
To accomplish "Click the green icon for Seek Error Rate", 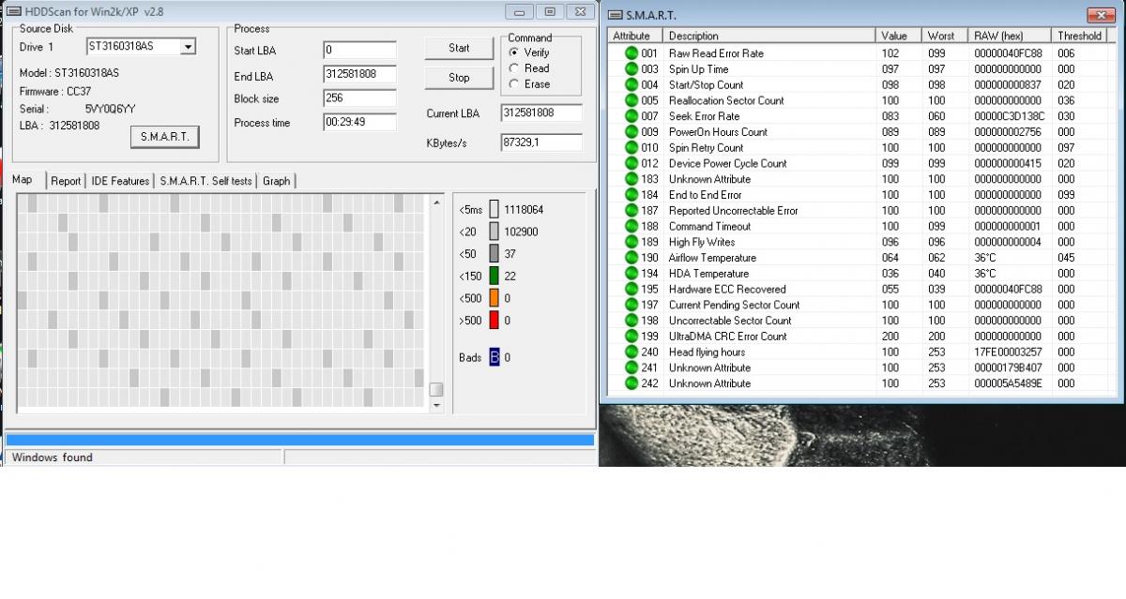I will pyautogui.click(x=630, y=116).
